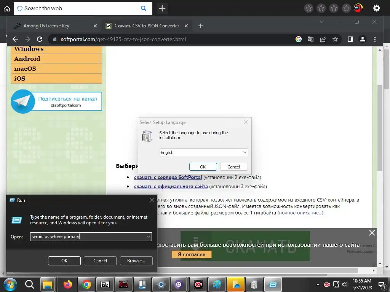Show hidden system tray icons arrow
This screenshot has width=390, height=292.
click(318, 284)
